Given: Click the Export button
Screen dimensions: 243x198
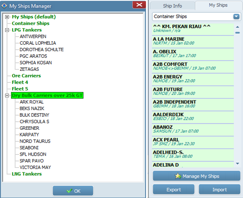Looking at the screenshot, I should point(174,189).
